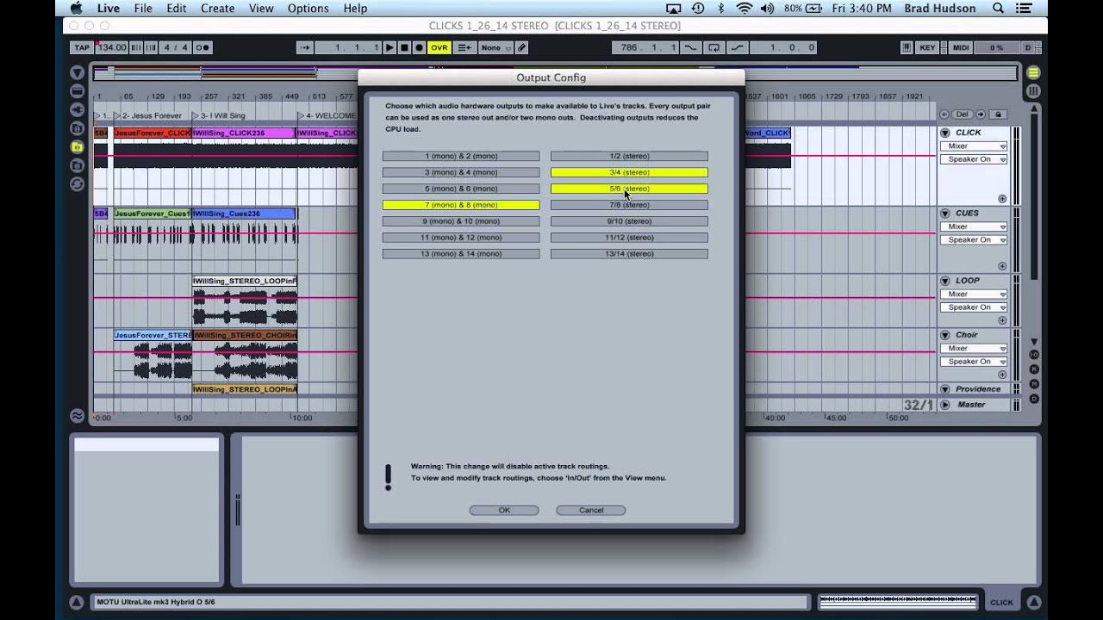This screenshot has height=620, width=1103.
Task: Enable 1 (mono) & 2 (mono) outputs
Action: tap(461, 156)
